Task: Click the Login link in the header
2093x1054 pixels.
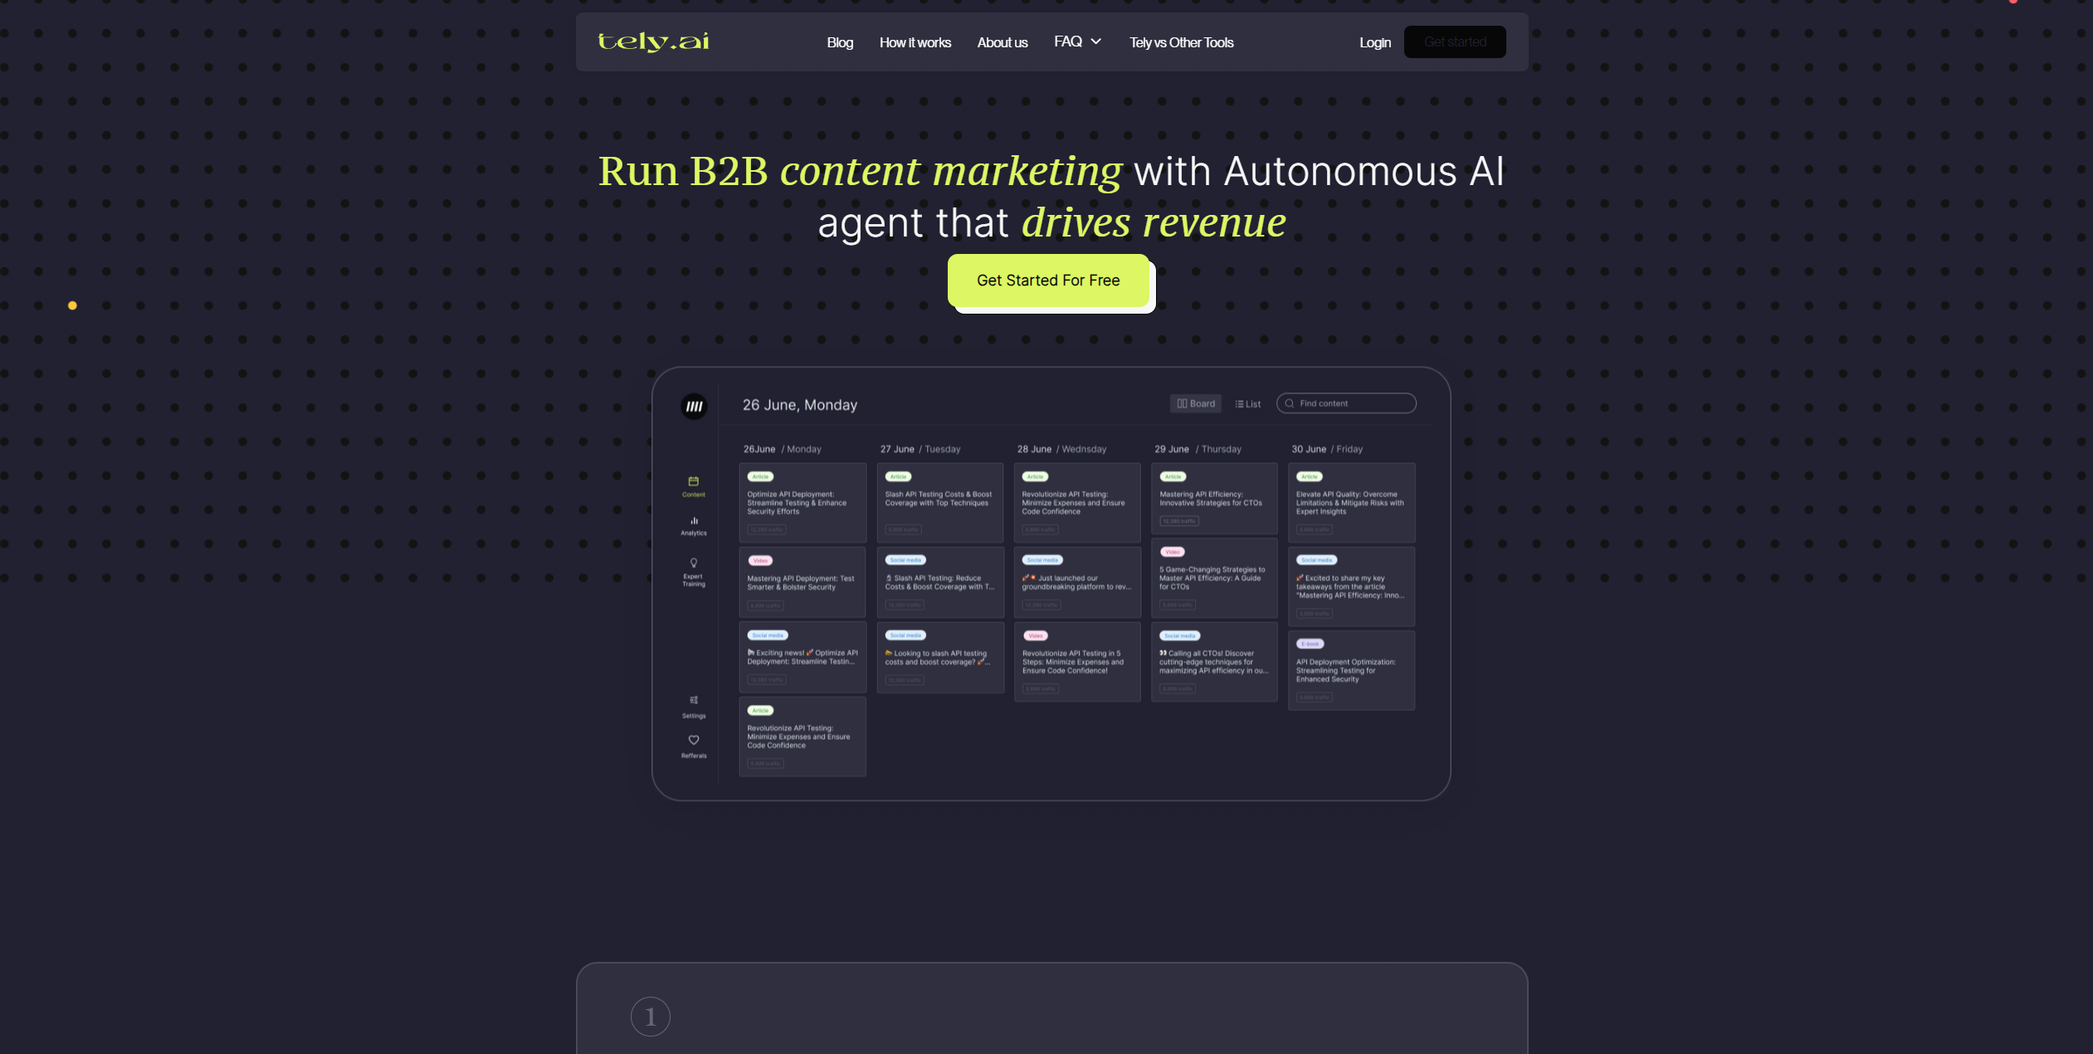Action: (1374, 41)
